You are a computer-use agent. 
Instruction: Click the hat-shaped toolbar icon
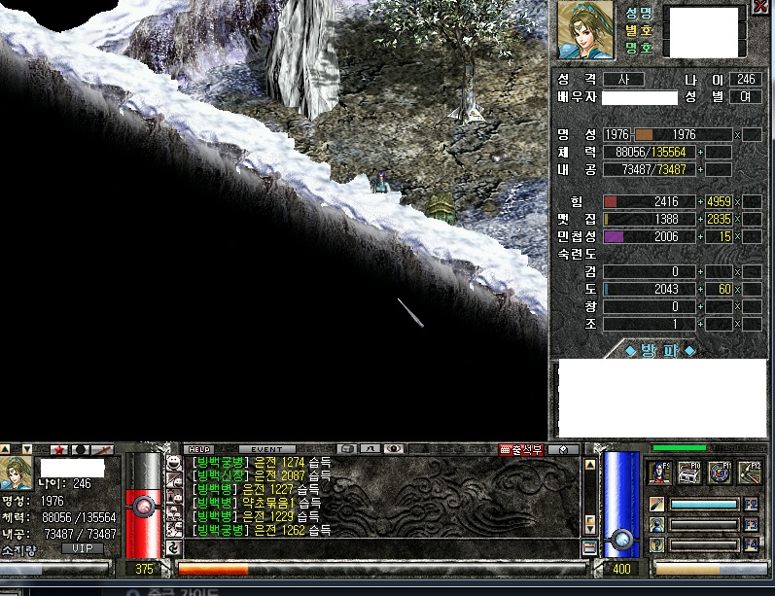pos(370,449)
